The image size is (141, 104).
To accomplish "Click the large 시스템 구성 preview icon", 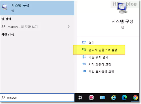I will [122, 8].
